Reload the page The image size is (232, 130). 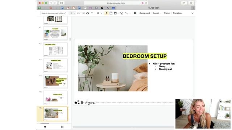pyautogui.click(x=146, y=3)
